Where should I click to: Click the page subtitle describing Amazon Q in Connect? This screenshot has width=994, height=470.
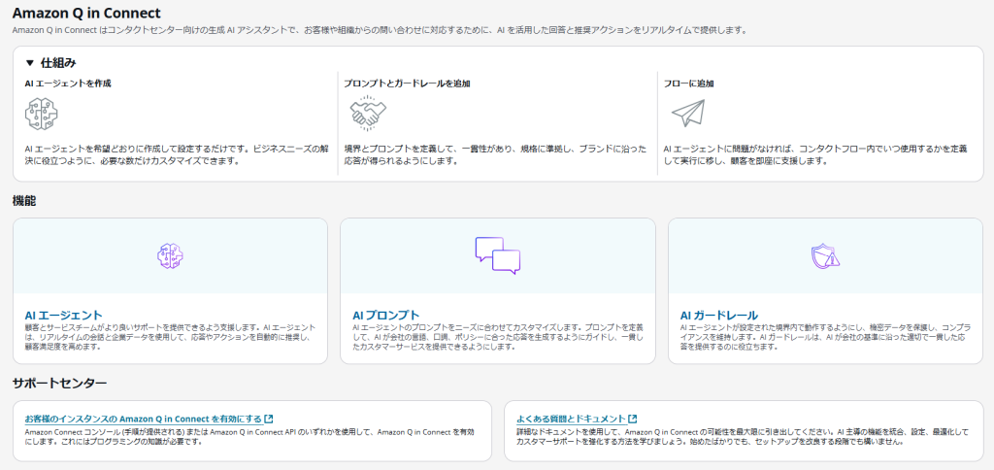[380, 30]
